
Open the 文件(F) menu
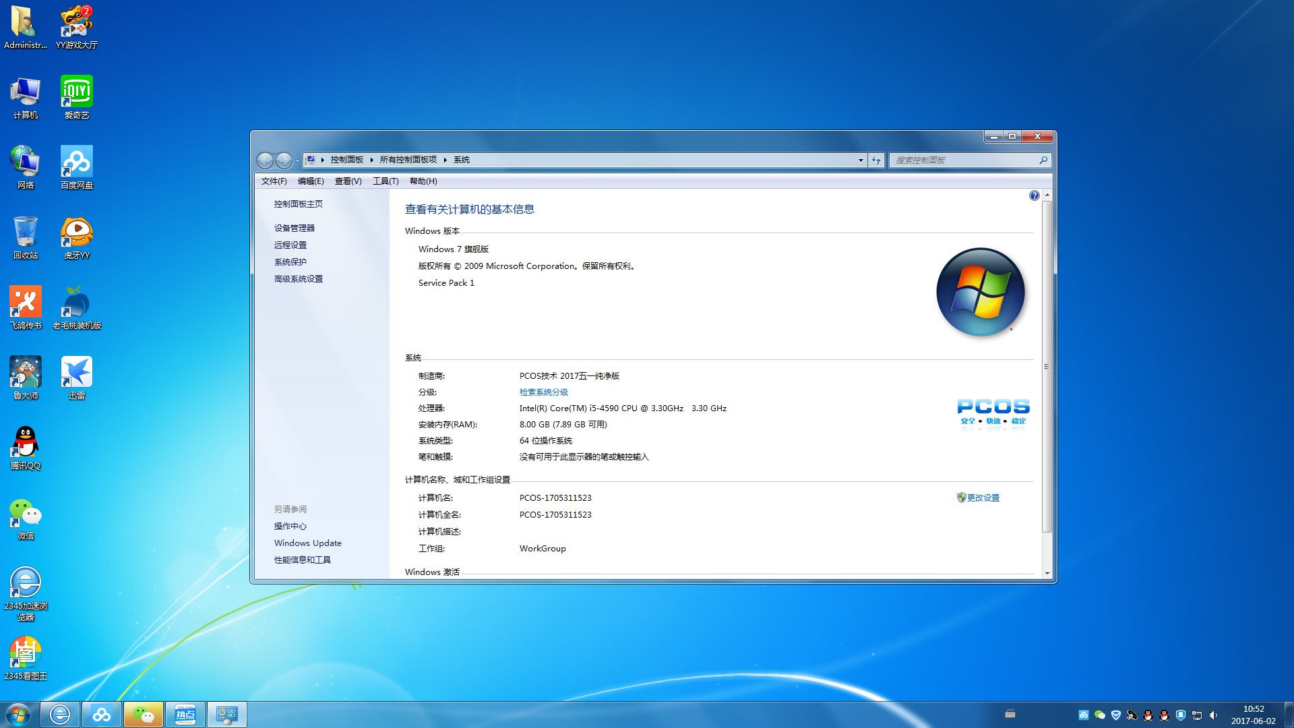click(274, 181)
